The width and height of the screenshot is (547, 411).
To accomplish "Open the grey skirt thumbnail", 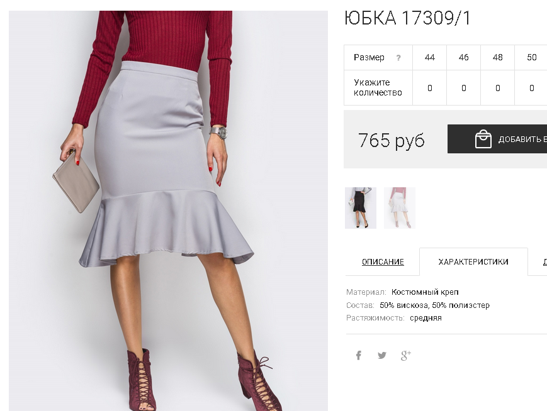I will pyautogui.click(x=400, y=208).
